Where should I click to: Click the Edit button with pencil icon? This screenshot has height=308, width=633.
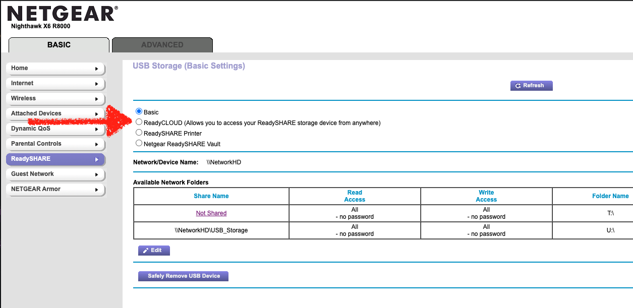154,251
